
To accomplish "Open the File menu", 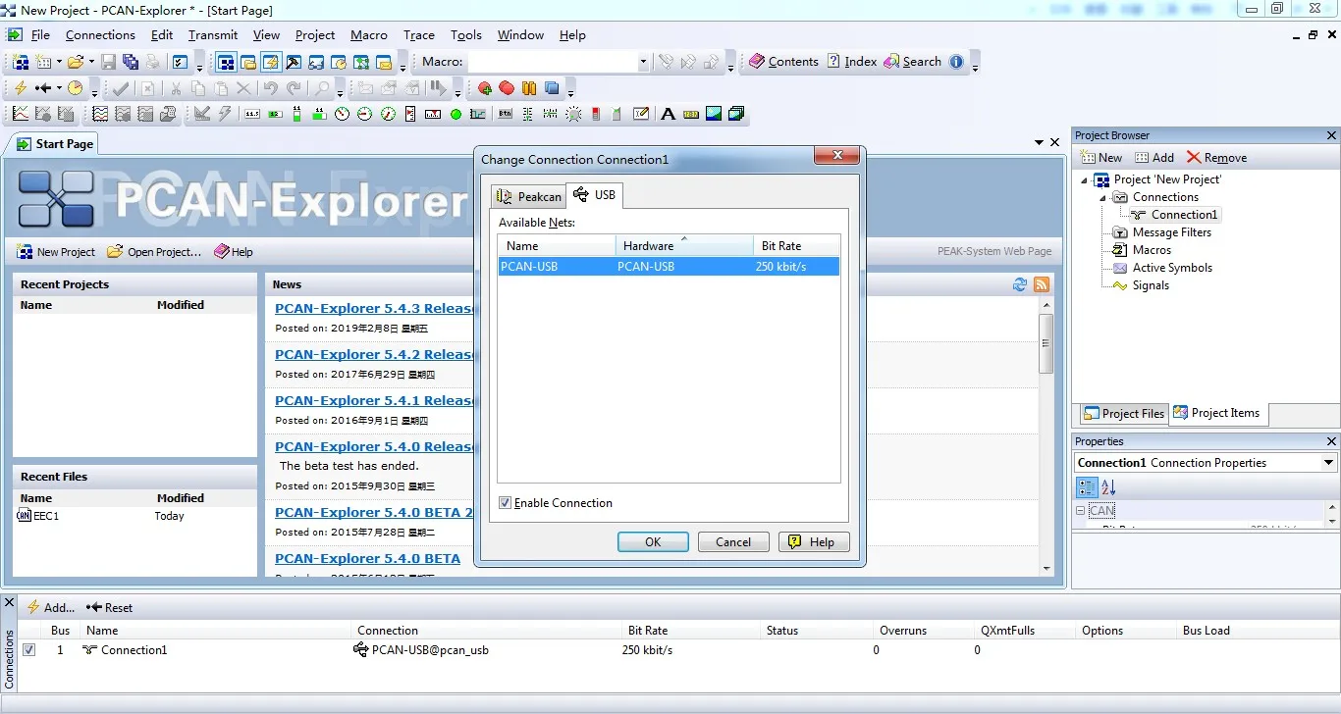I will pyautogui.click(x=40, y=35).
